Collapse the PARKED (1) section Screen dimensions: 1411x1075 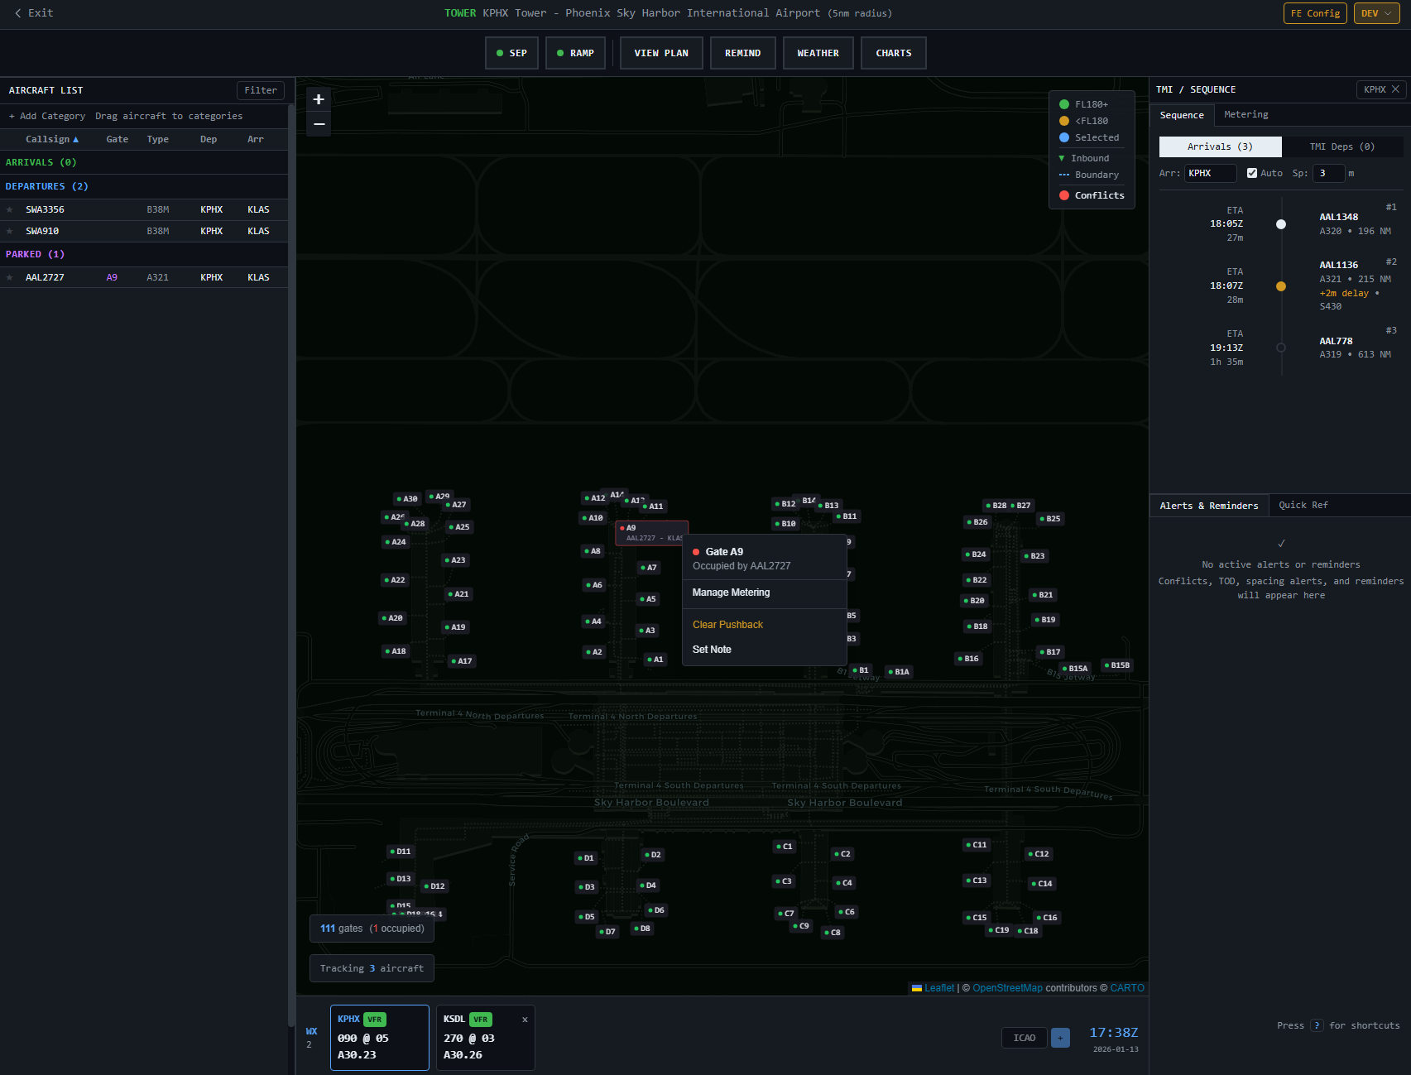[35, 254]
